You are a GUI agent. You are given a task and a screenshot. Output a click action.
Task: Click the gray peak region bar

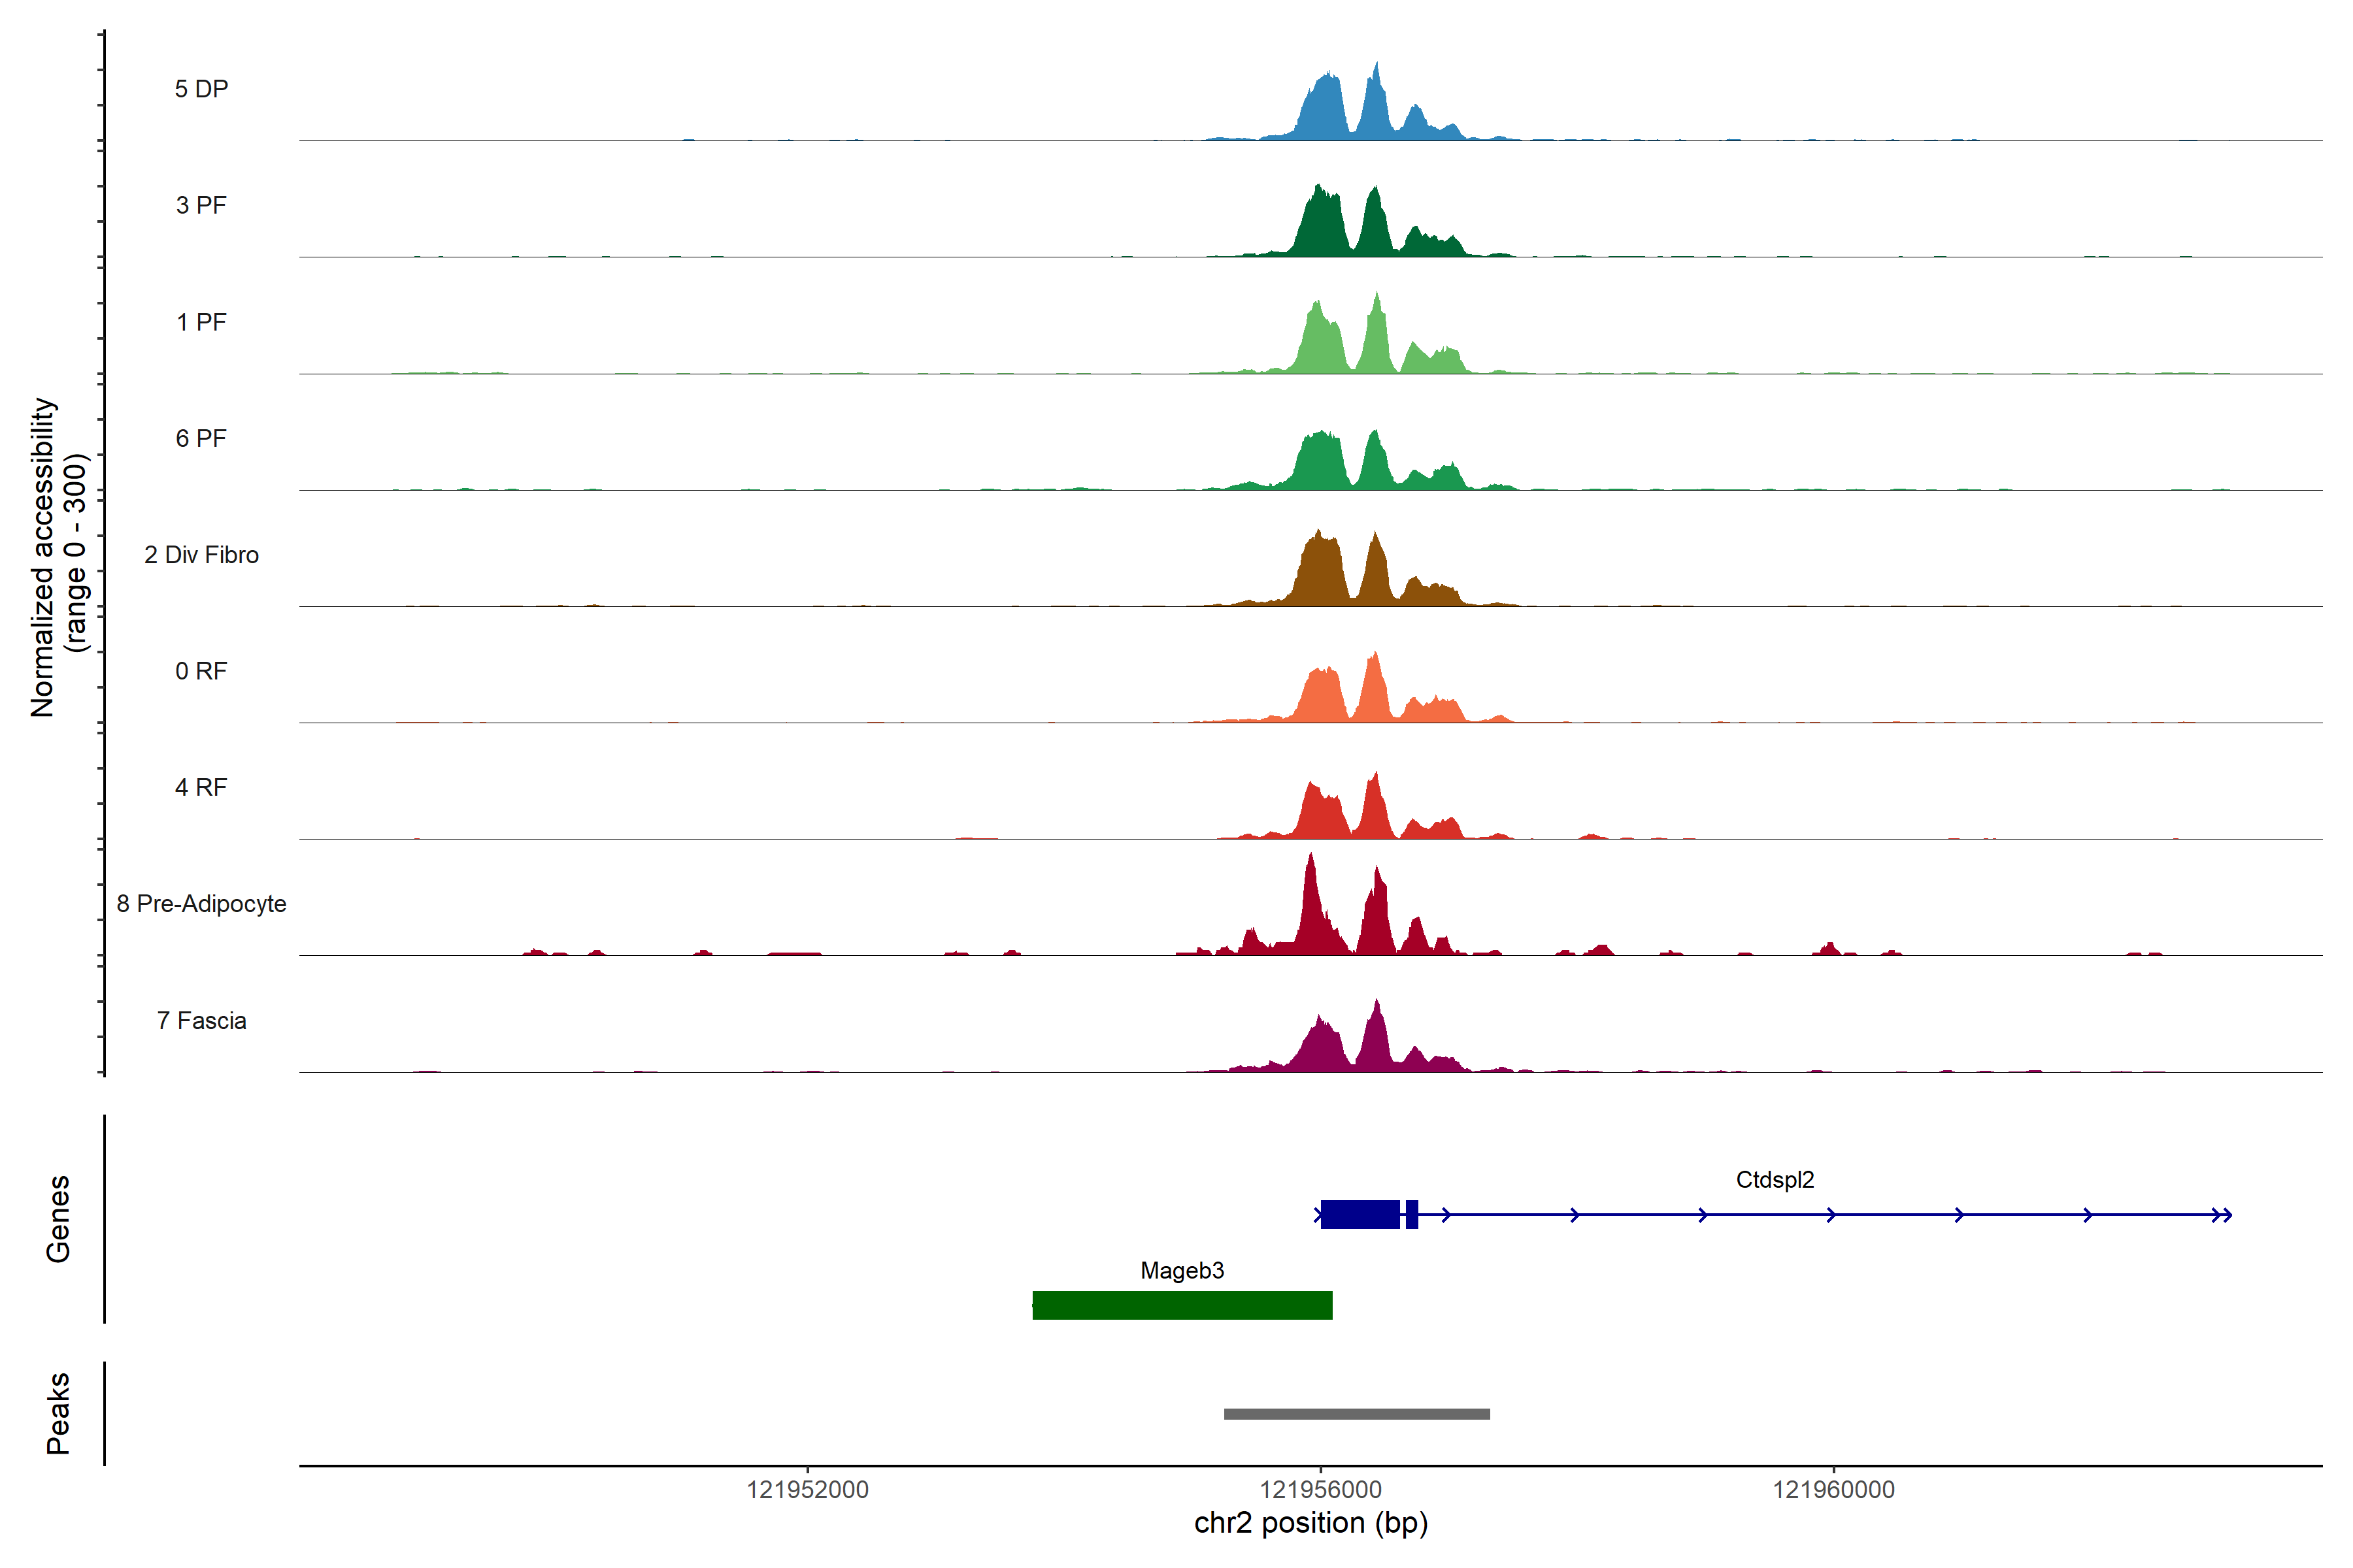[x=1357, y=1414]
